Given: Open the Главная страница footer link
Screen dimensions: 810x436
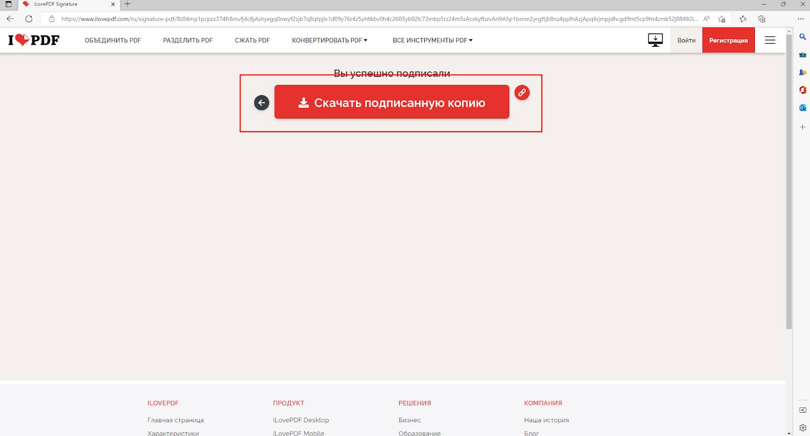Looking at the screenshot, I should click(175, 420).
